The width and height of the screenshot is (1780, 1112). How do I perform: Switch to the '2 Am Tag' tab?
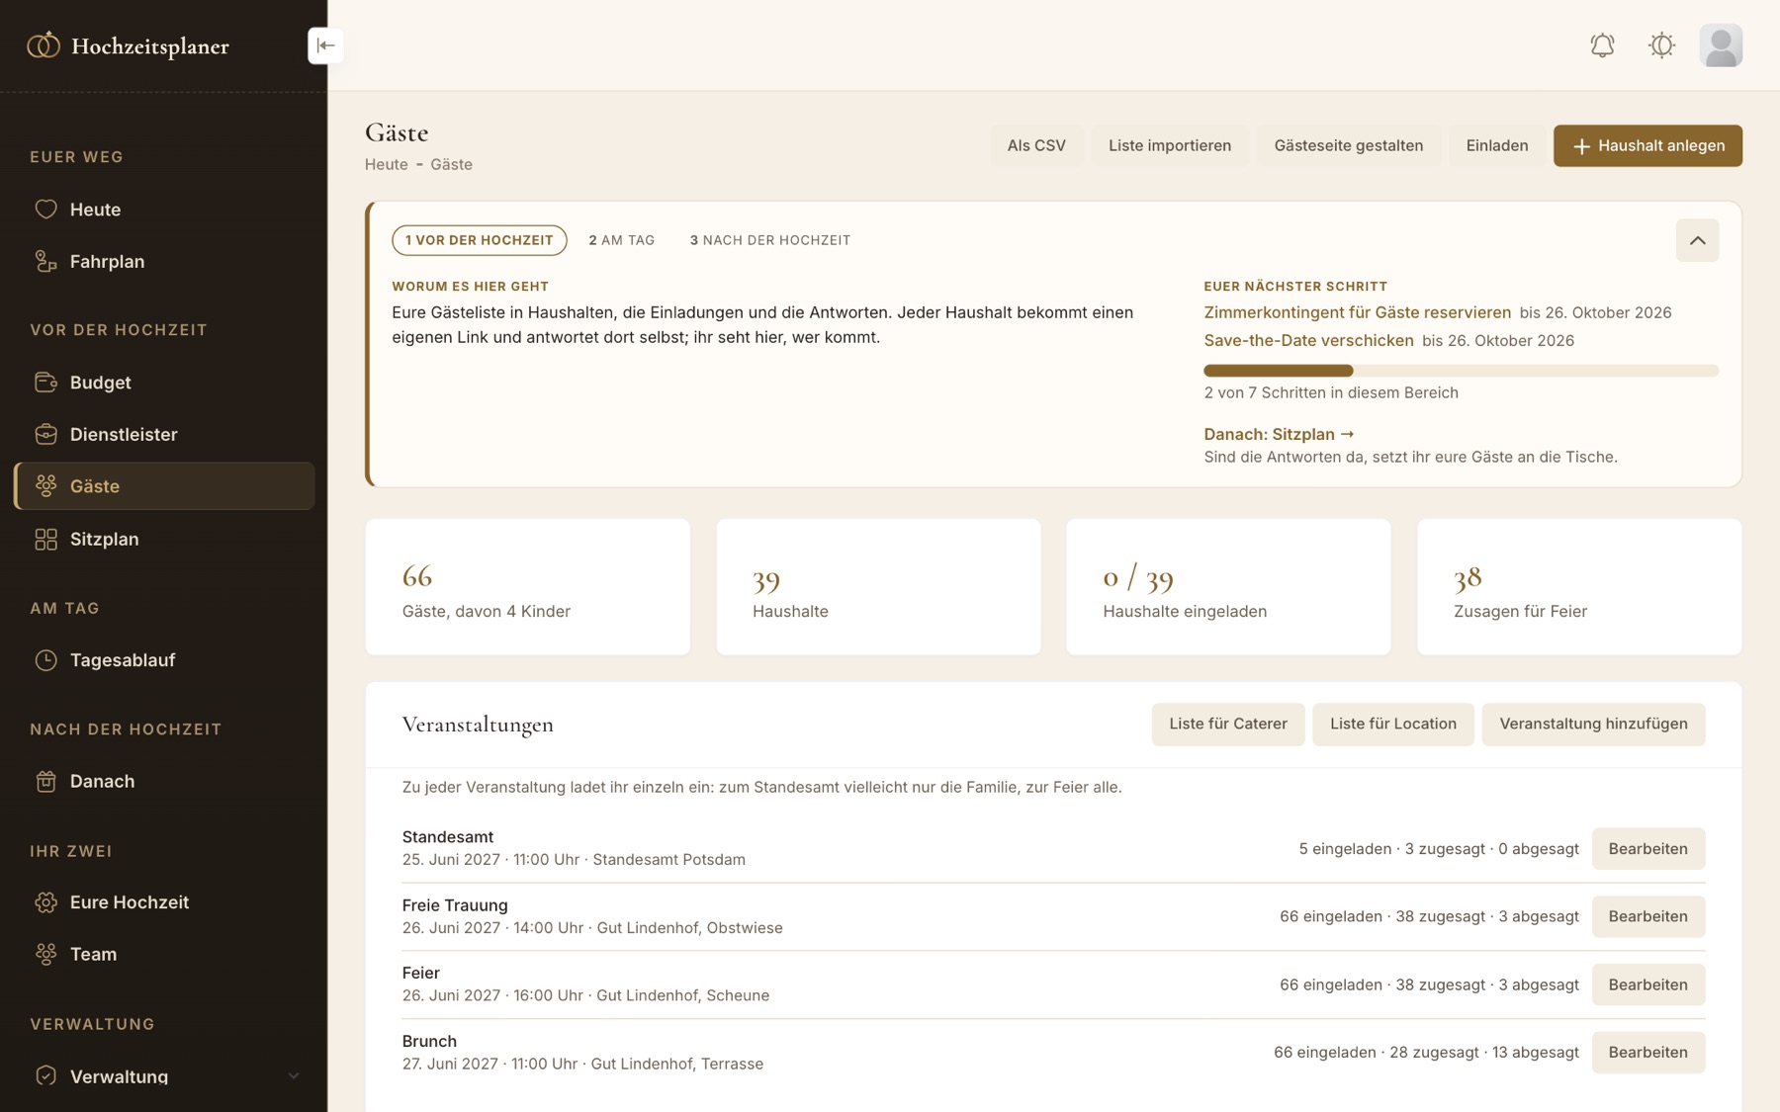622,240
